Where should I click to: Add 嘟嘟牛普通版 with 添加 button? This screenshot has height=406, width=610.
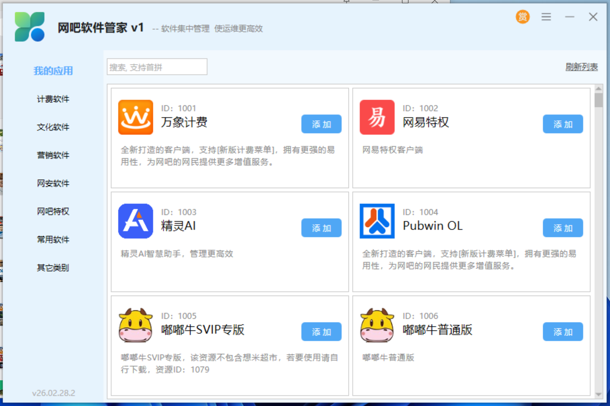pos(563,332)
